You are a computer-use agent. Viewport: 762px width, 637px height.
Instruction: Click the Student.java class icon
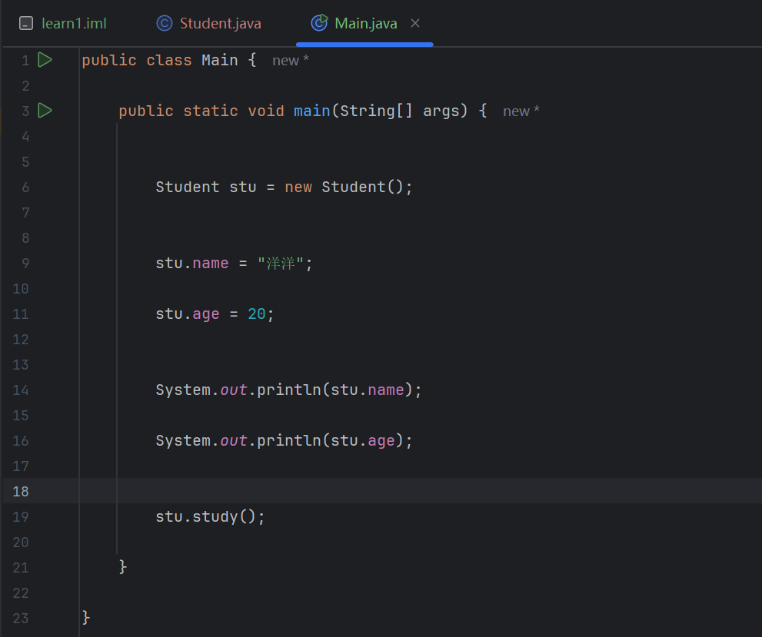click(165, 23)
